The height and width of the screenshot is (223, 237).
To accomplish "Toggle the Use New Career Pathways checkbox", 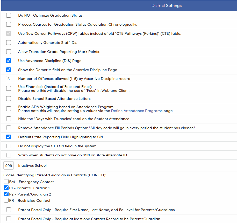I will (x=9, y=33).
